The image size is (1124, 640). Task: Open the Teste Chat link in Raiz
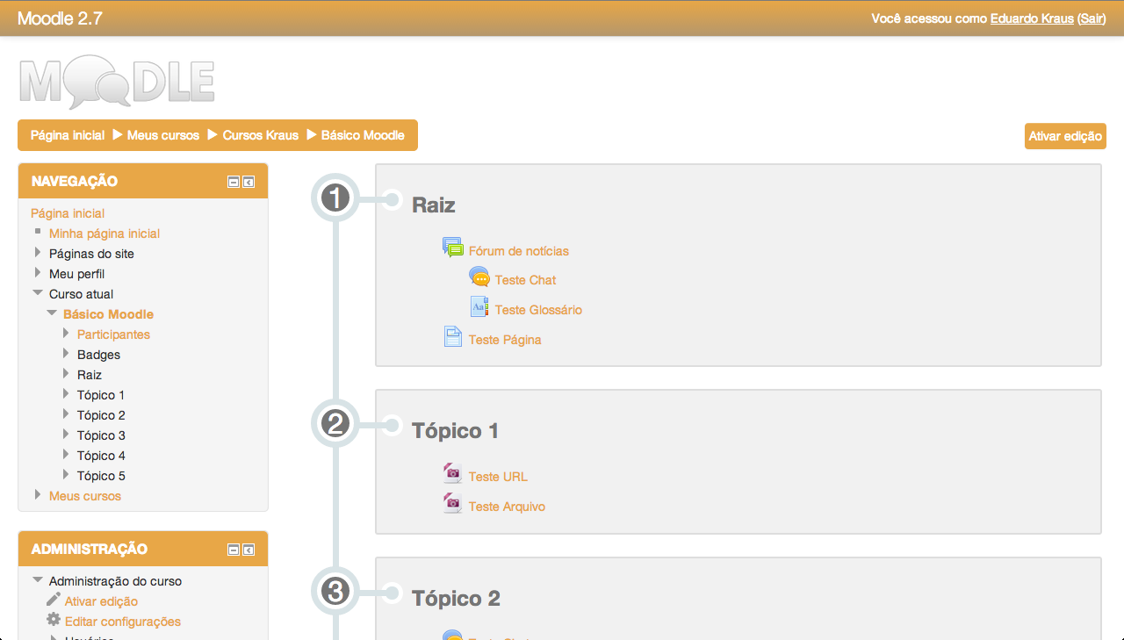tap(525, 280)
